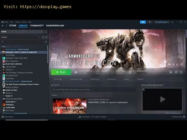Viewport: 187px width, 140px height.
Task: Play the developer broadcast video
Action: [x=162, y=100]
